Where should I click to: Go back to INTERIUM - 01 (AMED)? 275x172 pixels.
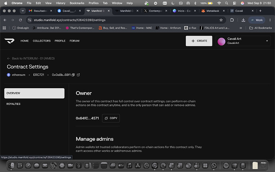click(x=31, y=58)
